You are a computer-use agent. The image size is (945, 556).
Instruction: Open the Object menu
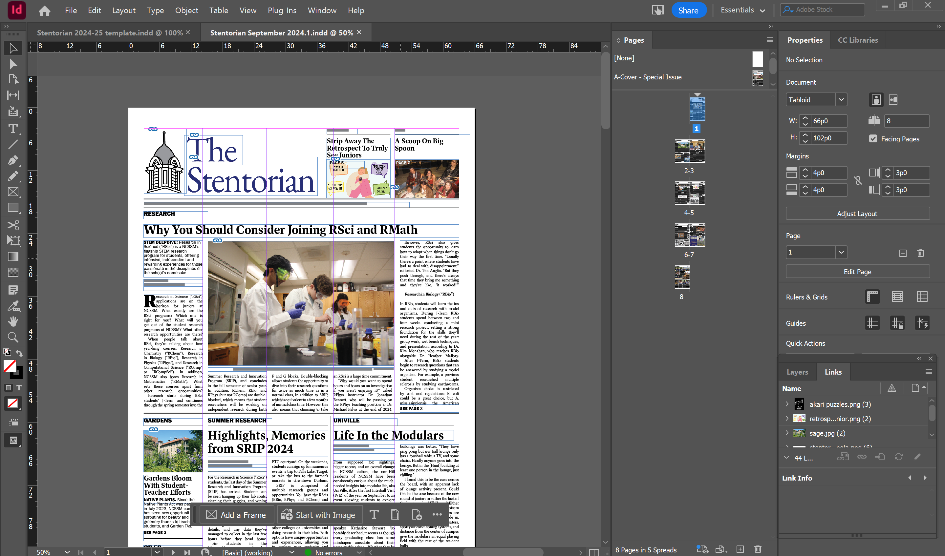186,10
